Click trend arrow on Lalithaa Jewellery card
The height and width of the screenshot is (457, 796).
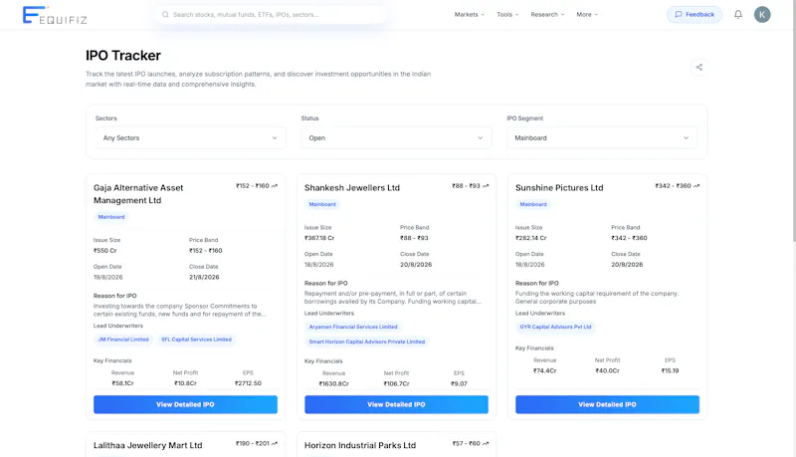click(x=275, y=444)
